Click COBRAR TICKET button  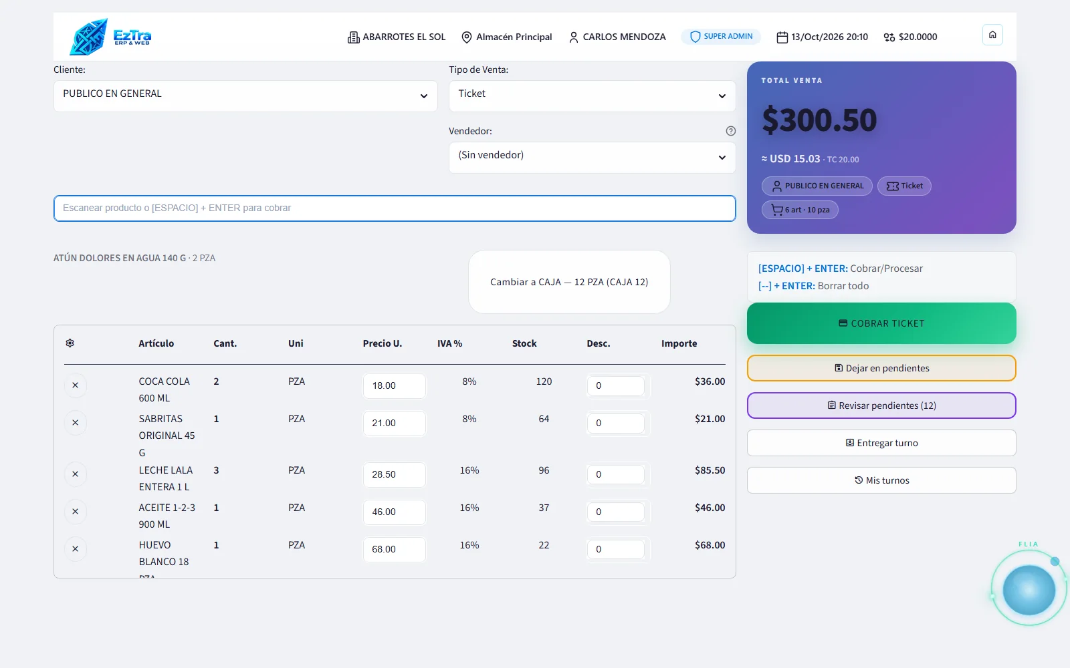click(x=881, y=323)
